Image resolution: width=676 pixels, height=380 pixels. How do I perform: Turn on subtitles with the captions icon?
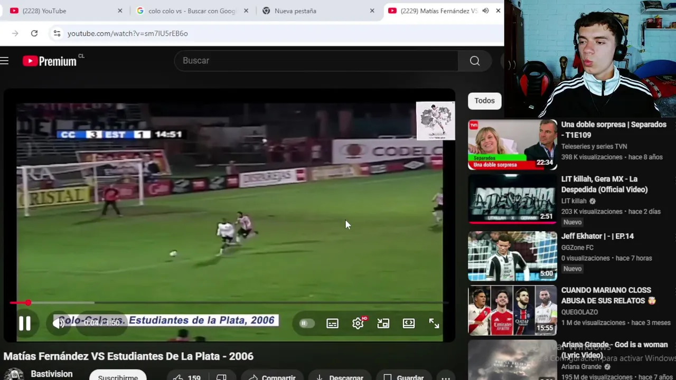click(332, 324)
